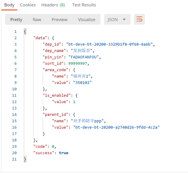The height and width of the screenshot is (173, 188).
Task: Switch to the Cookies tab
Action: coord(28,5)
